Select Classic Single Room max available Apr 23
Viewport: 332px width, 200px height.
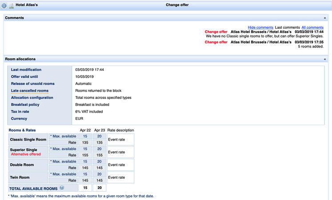click(x=100, y=136)
